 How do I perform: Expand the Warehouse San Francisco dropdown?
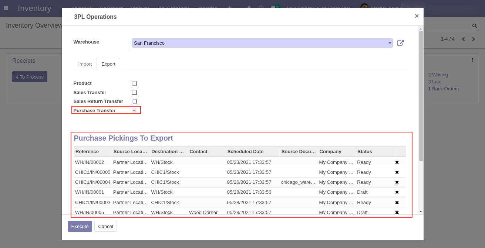click(390, 43)
